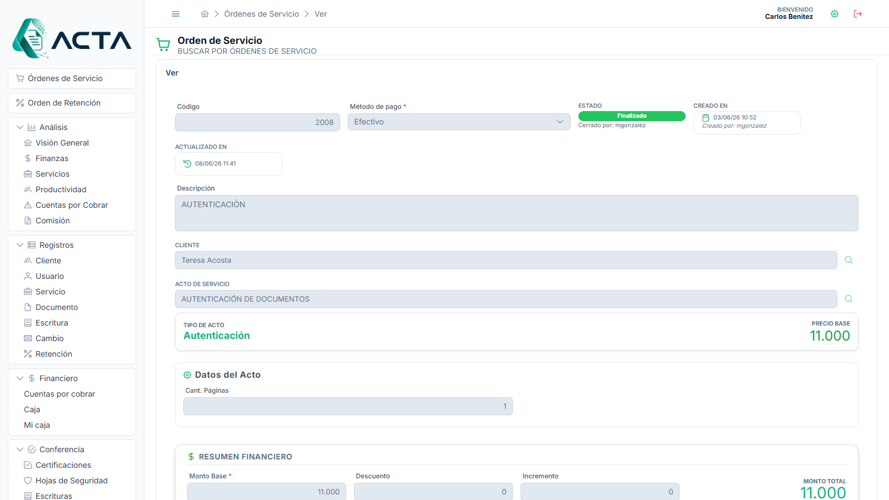Collapse the Registros section chevron
Image resolution: width=889 pixels, height=500 pixels.
[20, 245]
